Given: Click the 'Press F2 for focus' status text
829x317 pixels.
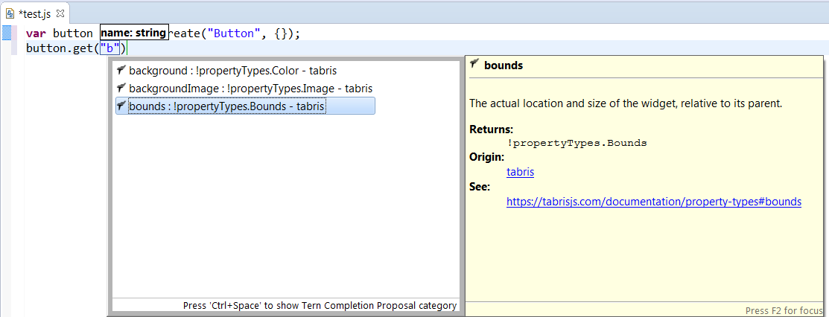Looking at the screenshot, I should (x=784, y=310).
